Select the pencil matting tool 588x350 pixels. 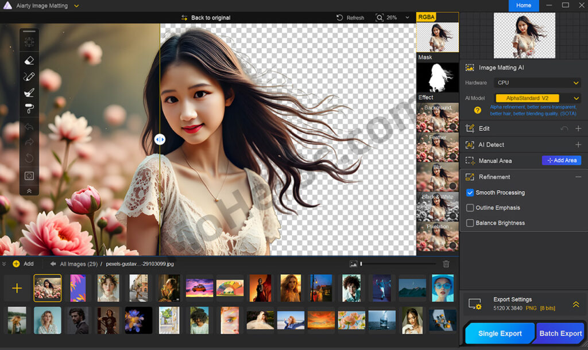(28, 76)
